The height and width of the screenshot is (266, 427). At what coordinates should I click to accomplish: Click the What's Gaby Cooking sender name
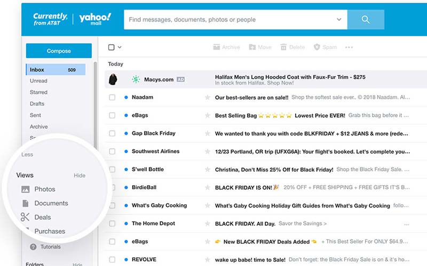(159, 205)
